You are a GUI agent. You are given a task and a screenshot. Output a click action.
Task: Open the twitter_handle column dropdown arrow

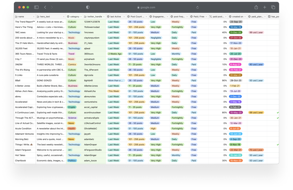104,17
